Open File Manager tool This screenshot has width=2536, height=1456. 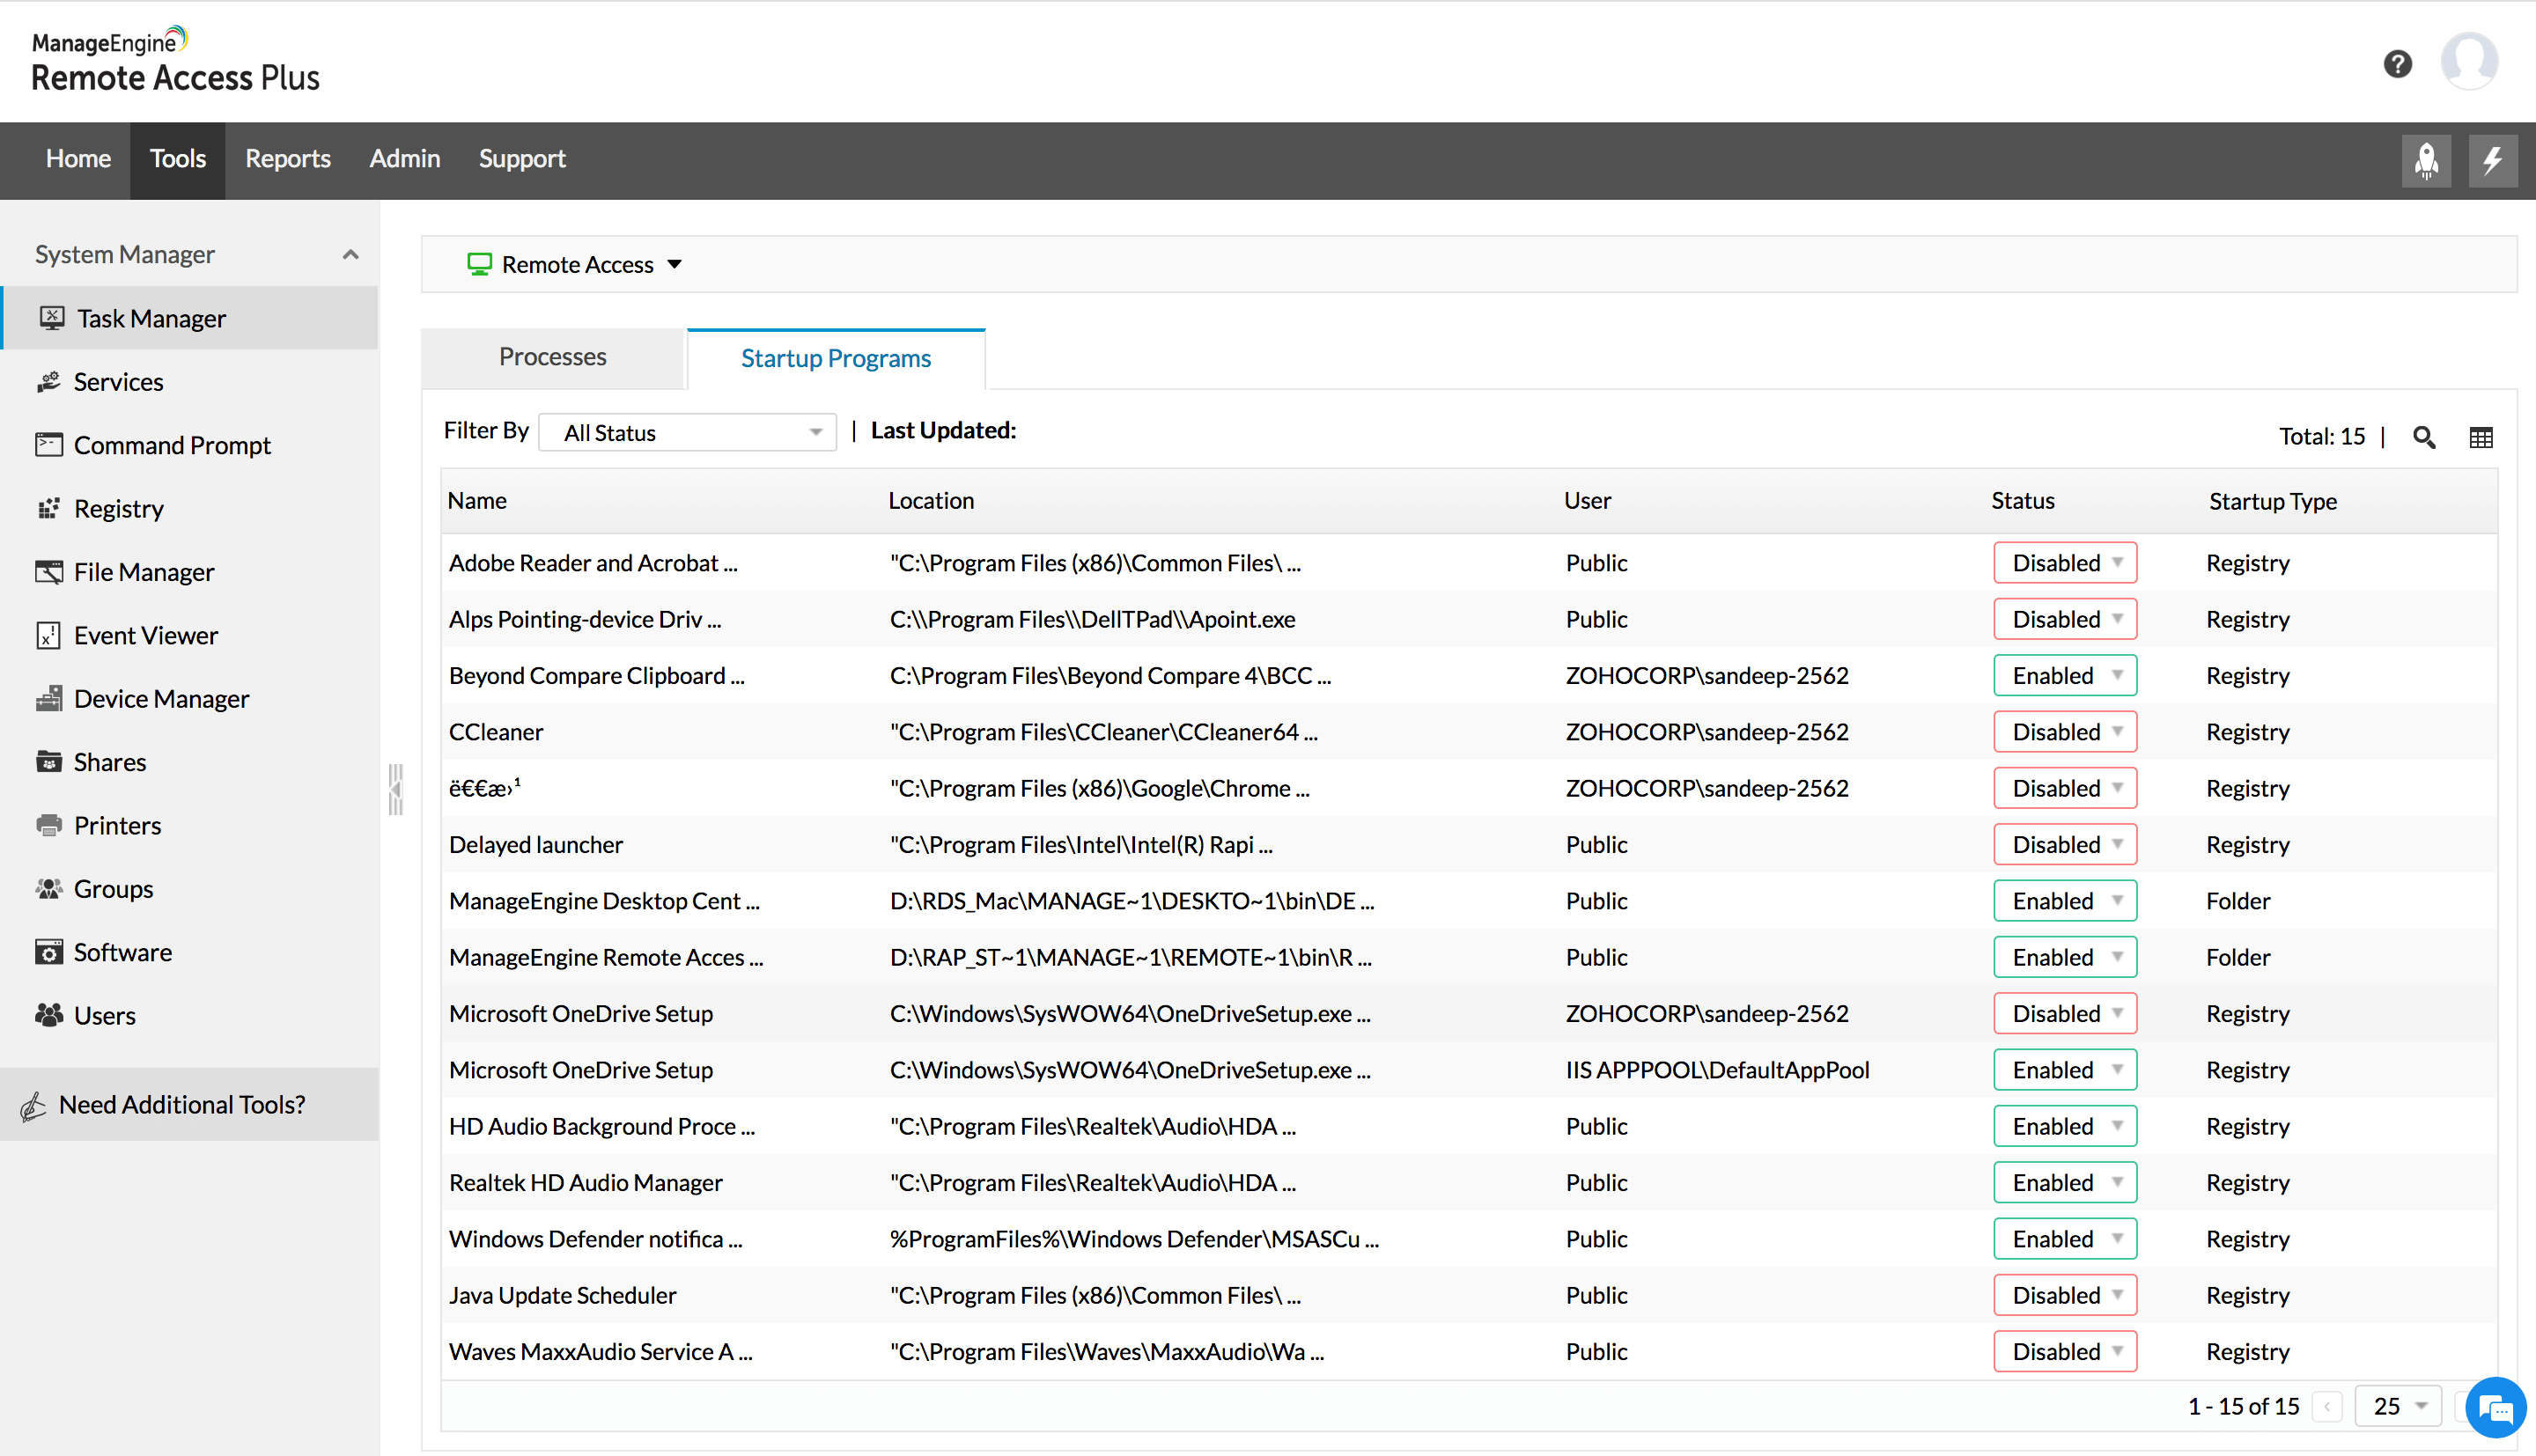(143, 571)
